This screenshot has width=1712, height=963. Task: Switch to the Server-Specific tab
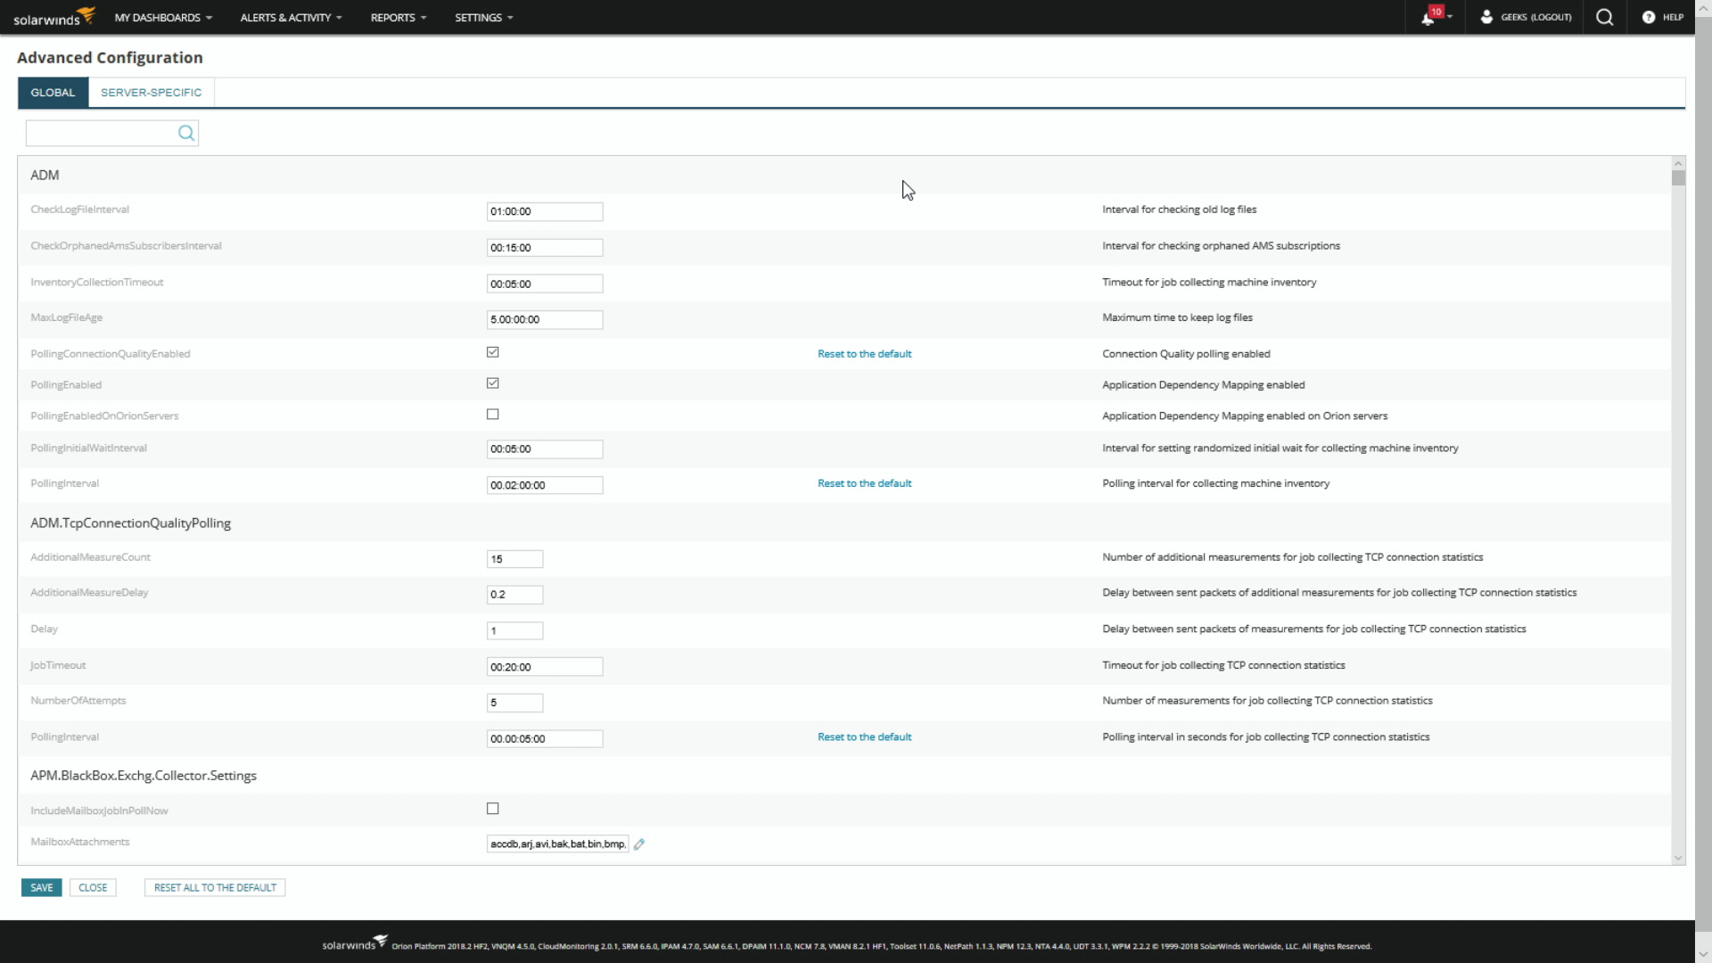[x=151, y=93]
